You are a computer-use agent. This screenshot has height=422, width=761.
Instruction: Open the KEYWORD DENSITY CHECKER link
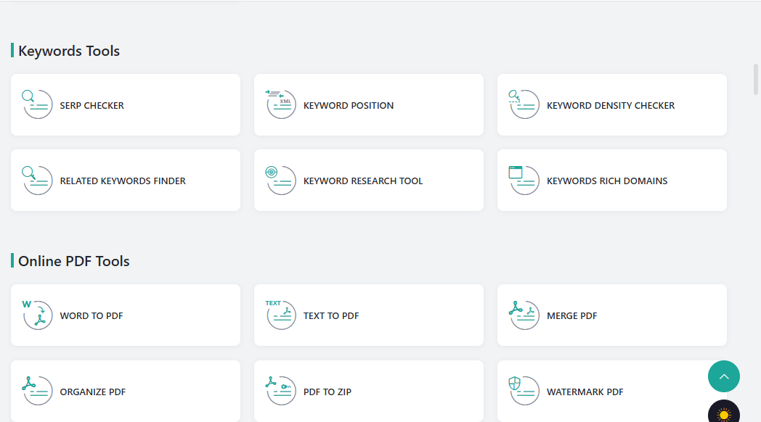point(611,106)
